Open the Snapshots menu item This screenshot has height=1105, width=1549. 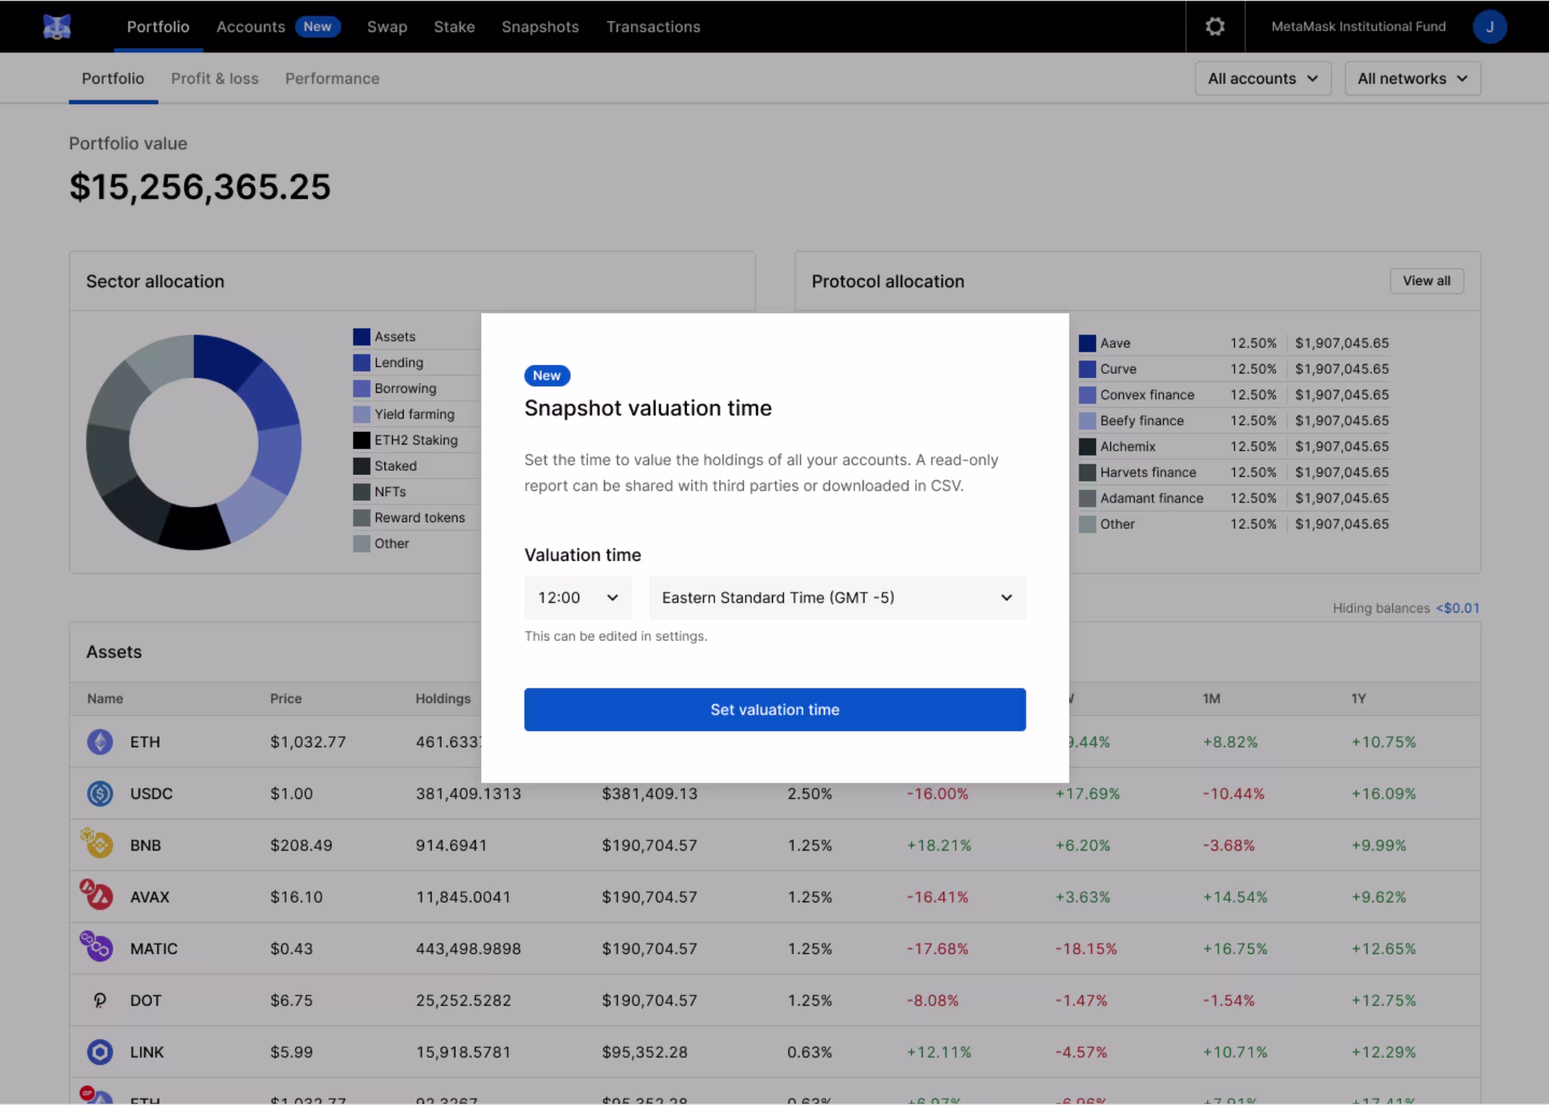540,27
